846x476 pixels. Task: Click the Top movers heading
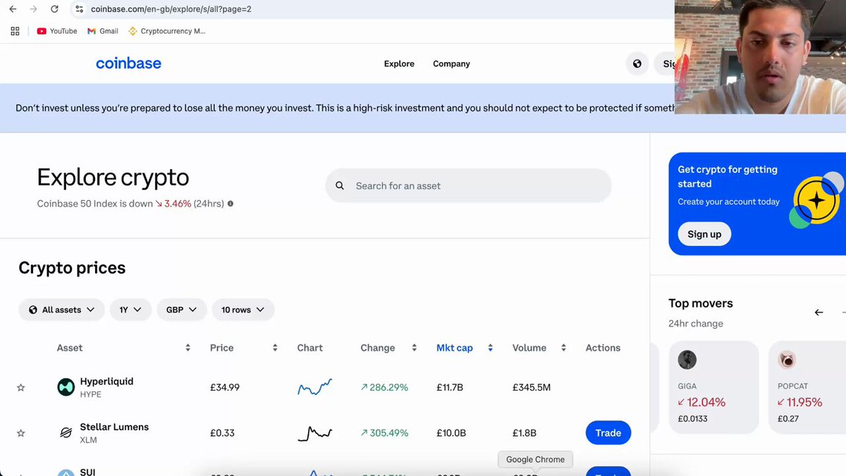pos(701,303)
